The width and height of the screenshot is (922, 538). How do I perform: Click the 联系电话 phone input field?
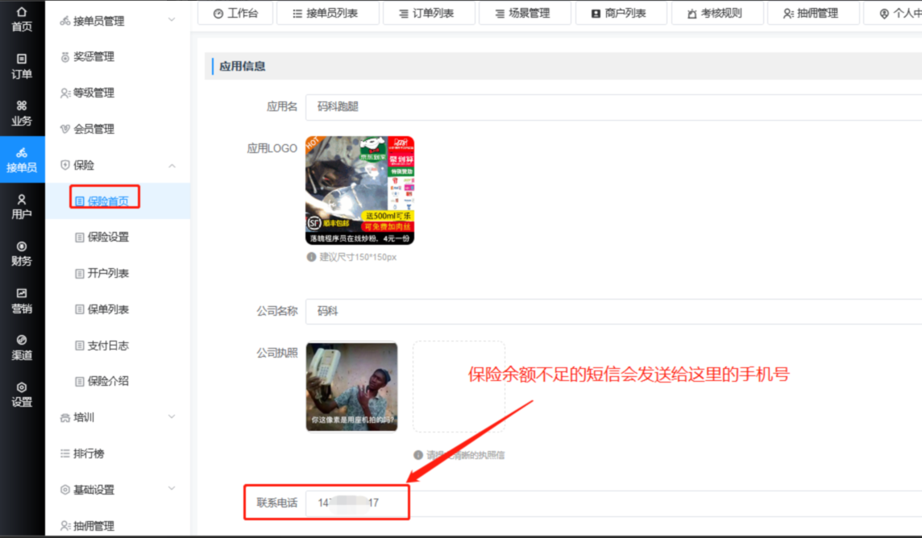[x=613, y=503]
